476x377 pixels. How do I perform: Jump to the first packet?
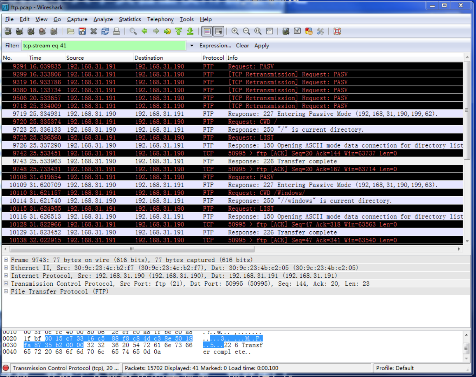pos(179,31)
